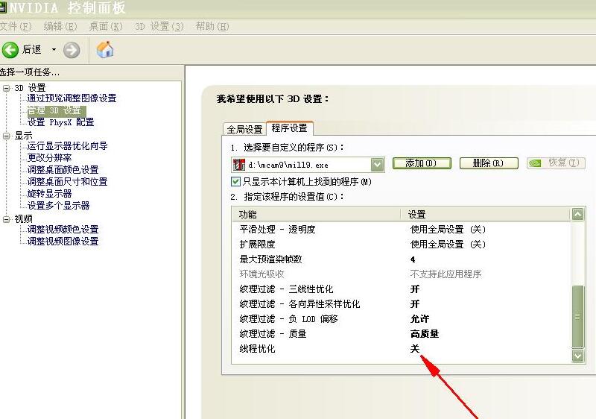
Task: Click the 设置 column header
Action: 486,215
